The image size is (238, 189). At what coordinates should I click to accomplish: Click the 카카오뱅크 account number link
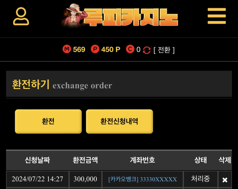click(x=143, y=179)
